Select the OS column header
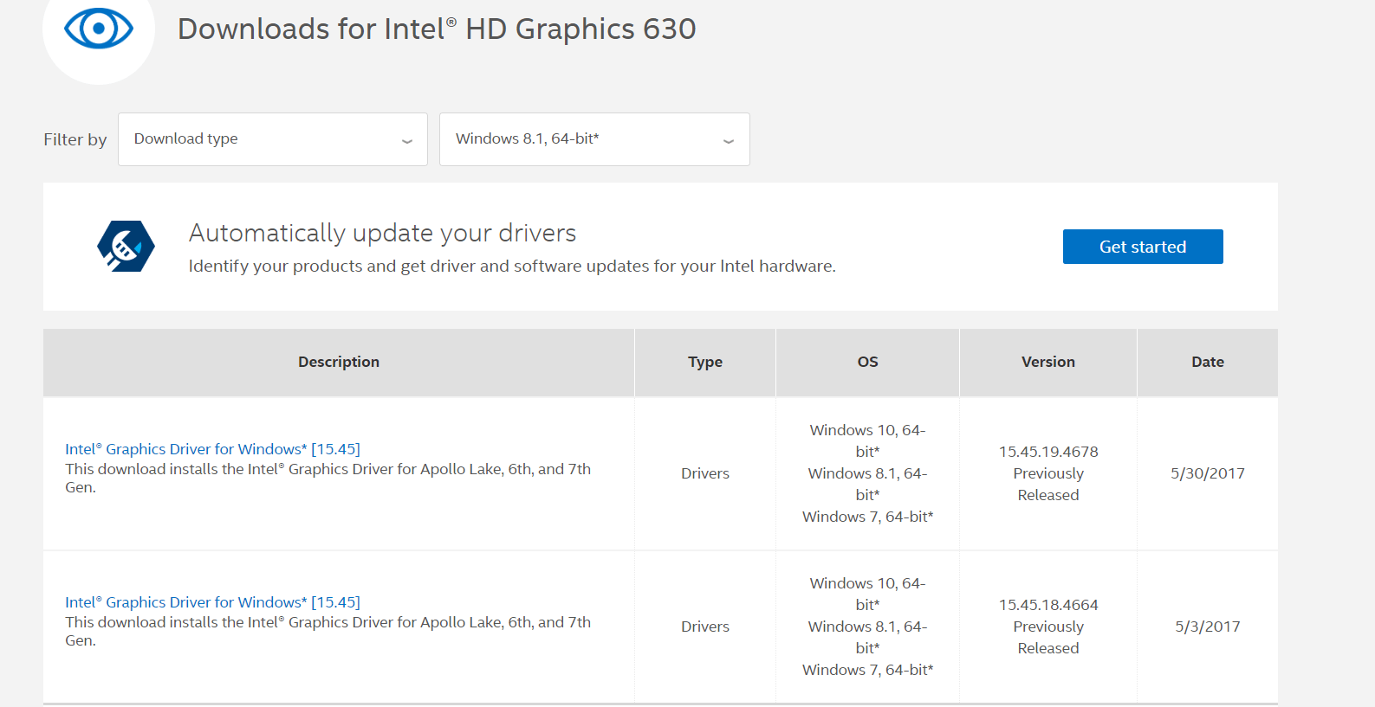This screenshot has height=707, width=1375. [x=867, y=362]
